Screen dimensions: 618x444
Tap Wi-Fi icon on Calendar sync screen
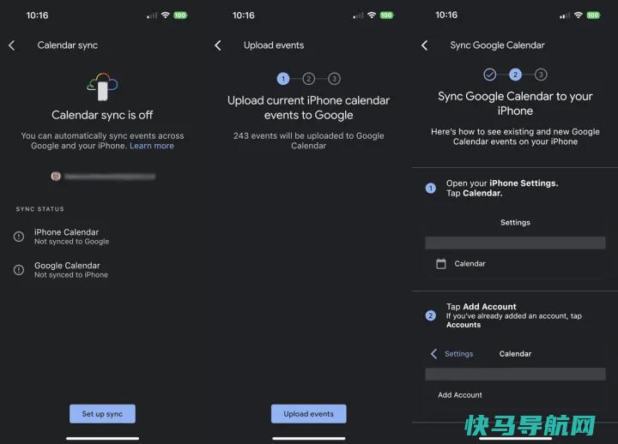166,15
